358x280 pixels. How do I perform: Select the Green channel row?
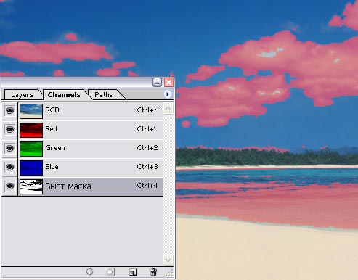(91, 149)
